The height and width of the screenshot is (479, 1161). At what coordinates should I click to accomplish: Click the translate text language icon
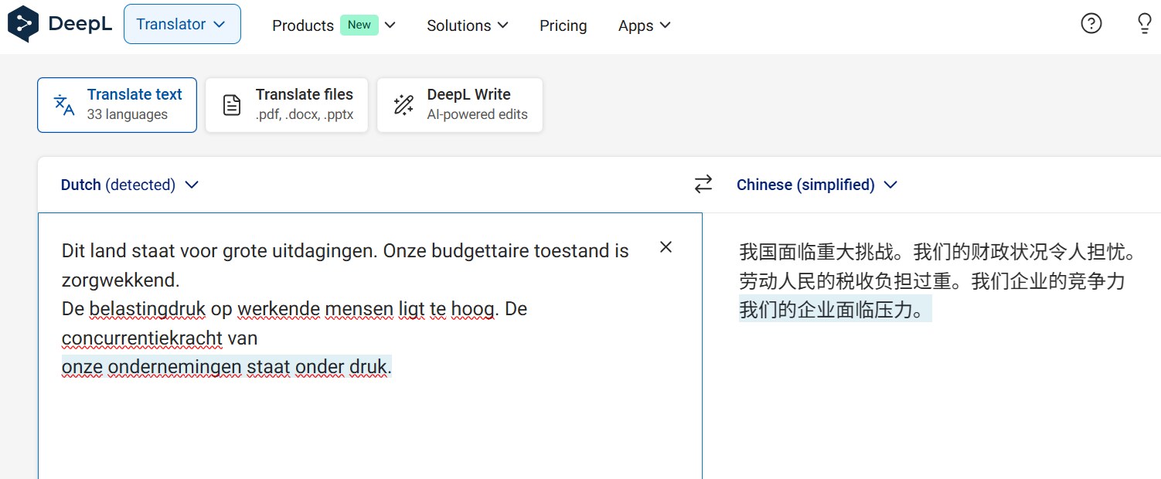click(64, 105)
